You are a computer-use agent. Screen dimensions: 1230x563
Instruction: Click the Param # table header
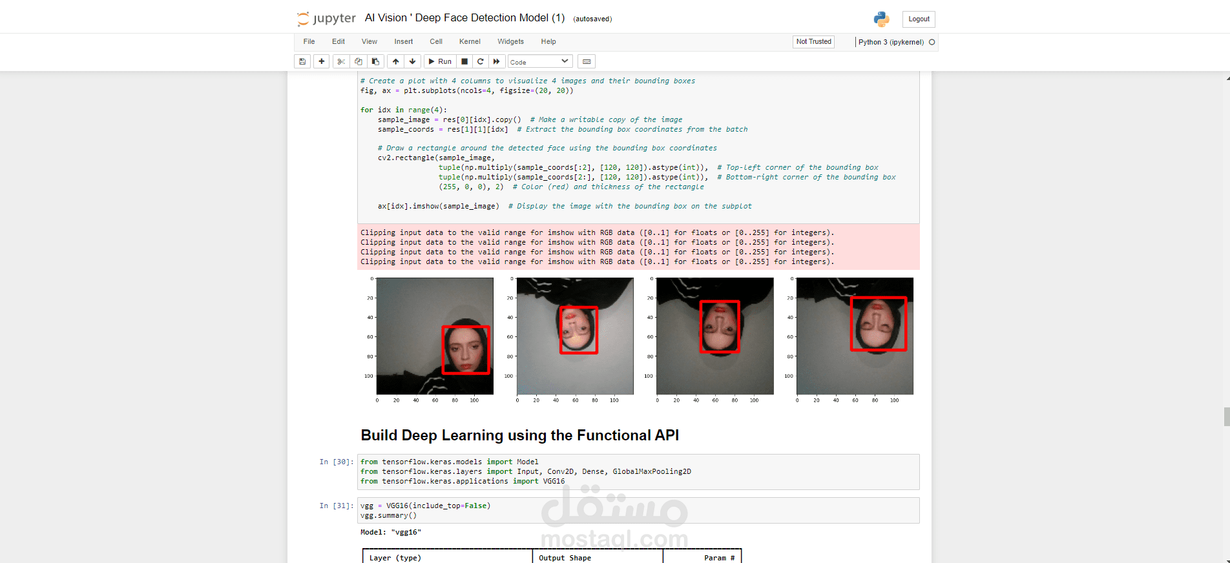(719, 558)
